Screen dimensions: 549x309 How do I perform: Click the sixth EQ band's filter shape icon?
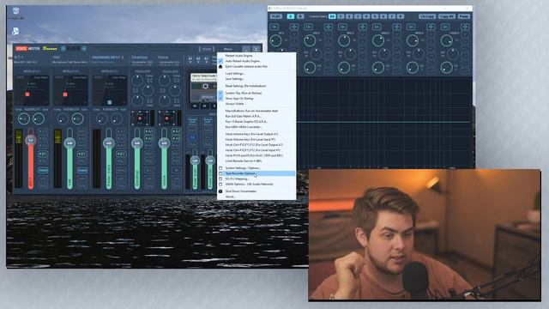pos(465,27)
